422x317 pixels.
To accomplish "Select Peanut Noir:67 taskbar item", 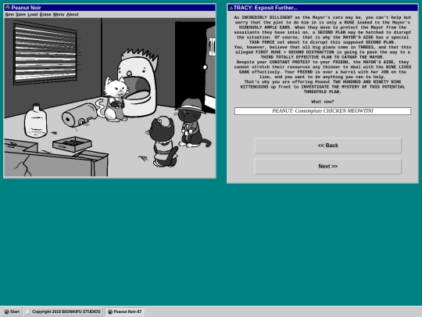I will pyautogui.click(x=124, y=312).
